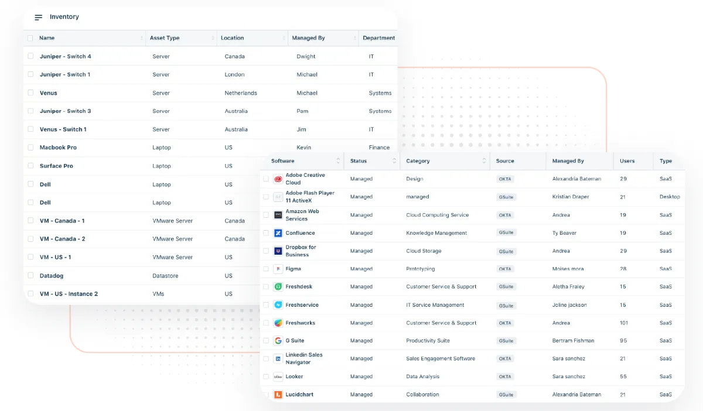Tick the checkbox next to Figma
The height and width of the screenshot is (411, 703).
coord(266,269)
